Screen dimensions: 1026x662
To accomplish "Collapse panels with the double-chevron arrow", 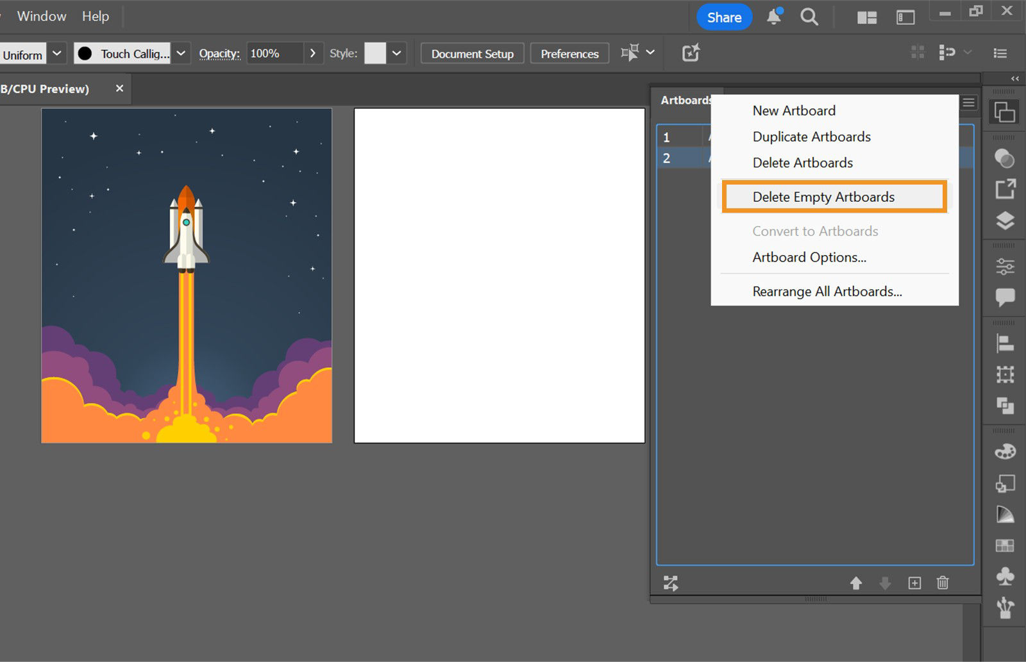I will click(x=1015, y=78).
